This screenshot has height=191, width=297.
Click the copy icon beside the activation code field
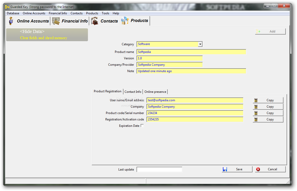(x=256, y=120)
